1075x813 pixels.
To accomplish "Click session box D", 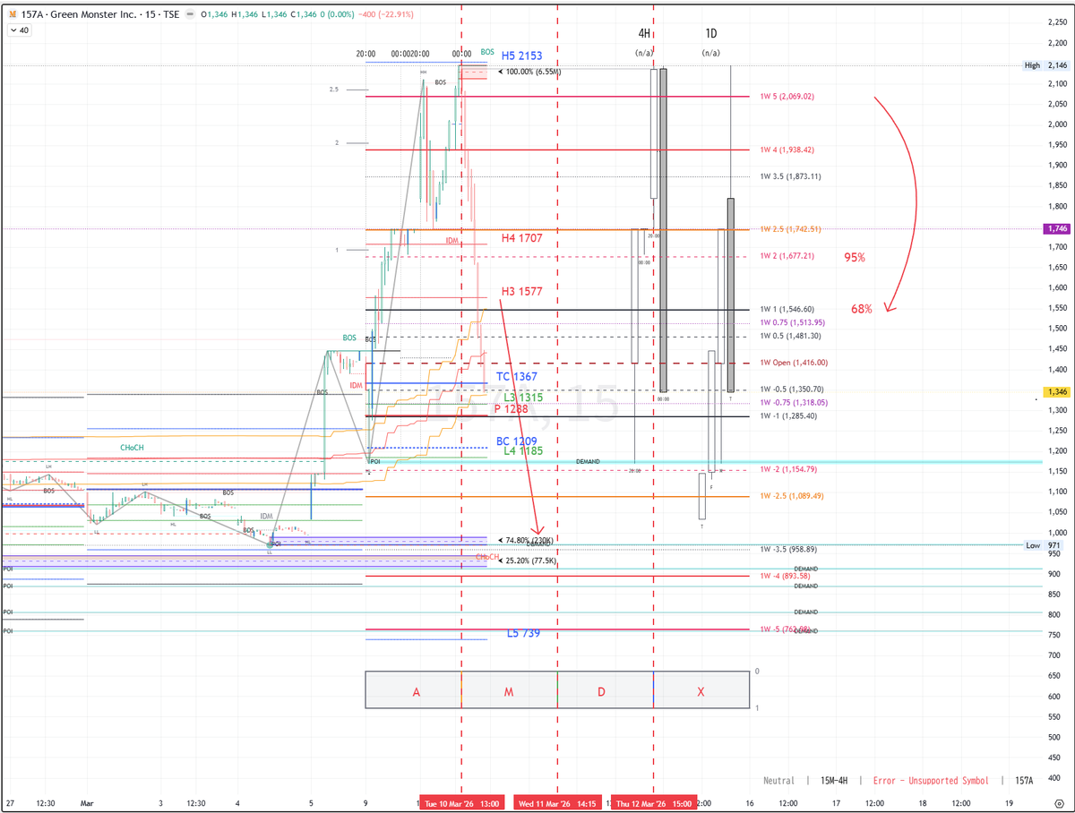I will point(605,690).
